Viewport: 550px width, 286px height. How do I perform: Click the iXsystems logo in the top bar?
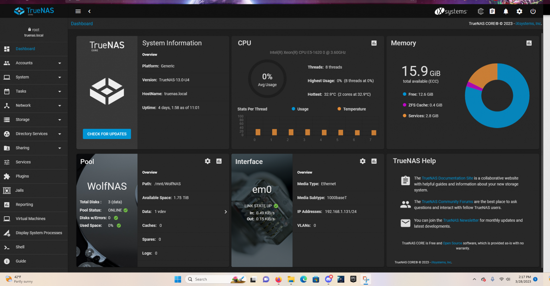(x=451, y=11)
